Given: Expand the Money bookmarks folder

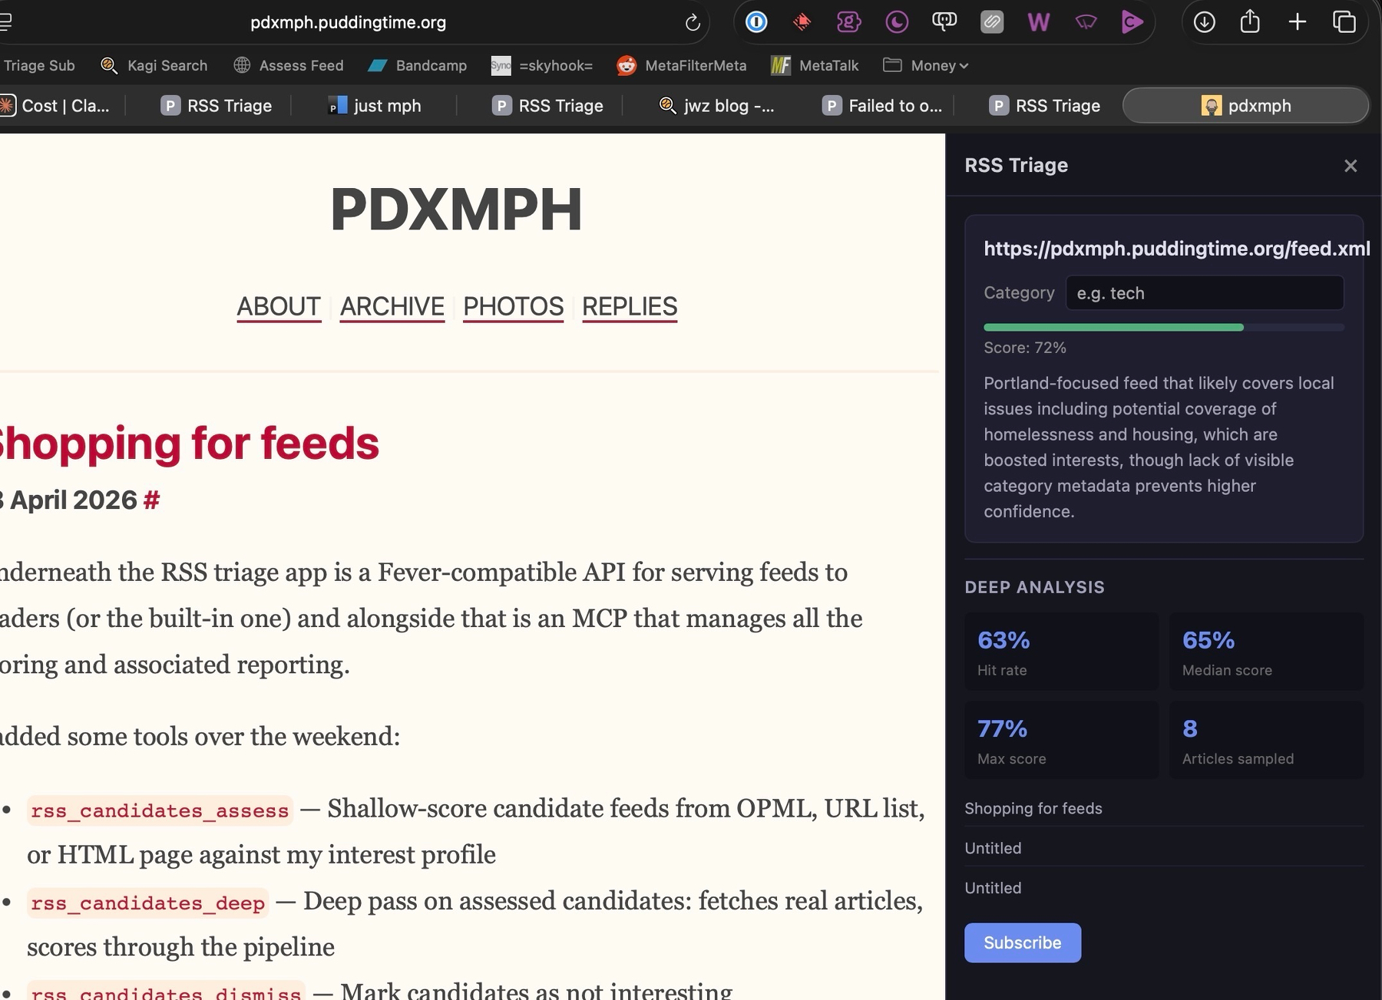Looking at the screenshot, I should pos(926,65).
